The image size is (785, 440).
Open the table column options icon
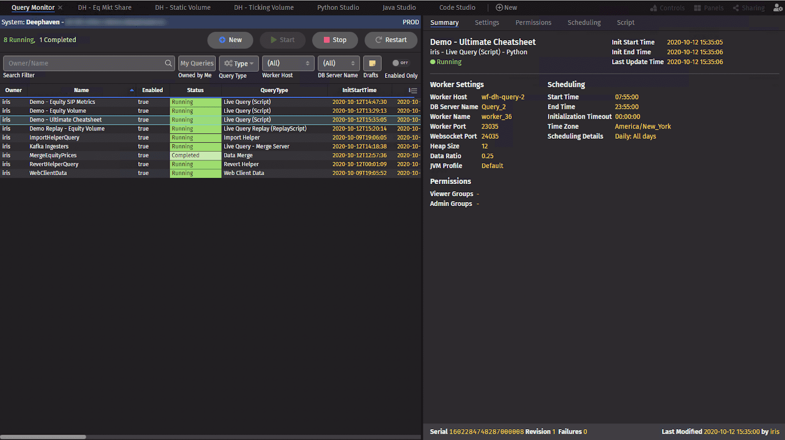(413, 90)
